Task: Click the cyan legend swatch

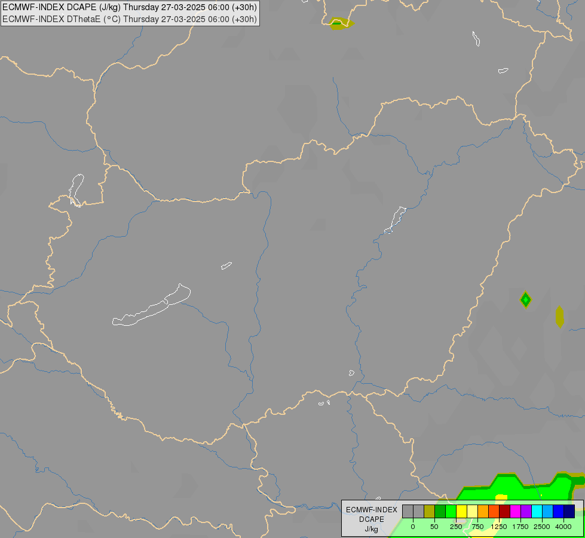Action: 537,512
